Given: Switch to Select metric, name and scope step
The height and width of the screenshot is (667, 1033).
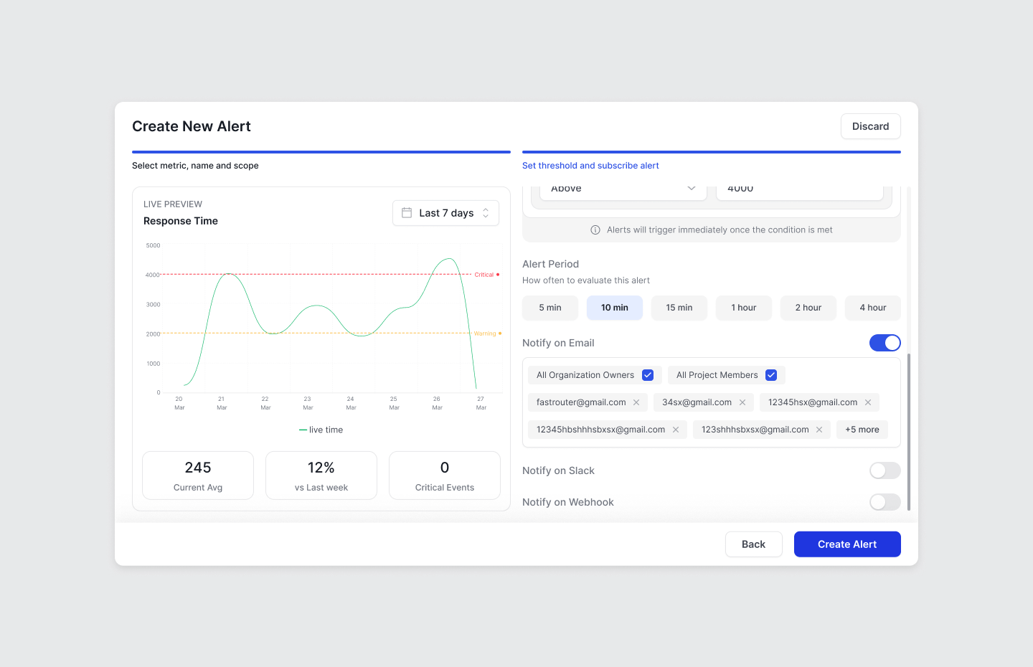Looking at the screenshot, I should pos(195,166).
